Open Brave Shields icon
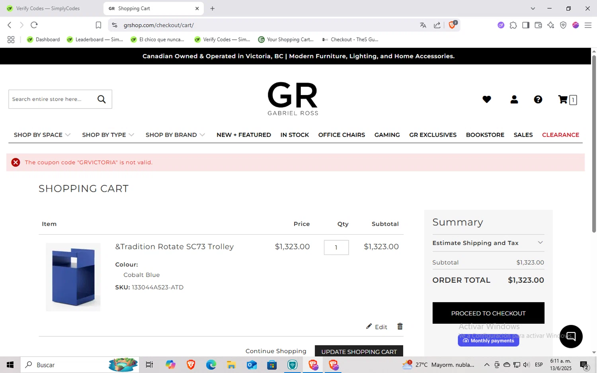Image resolution: width=597 pixels, height=373 pixels. [x=453, y=25]
